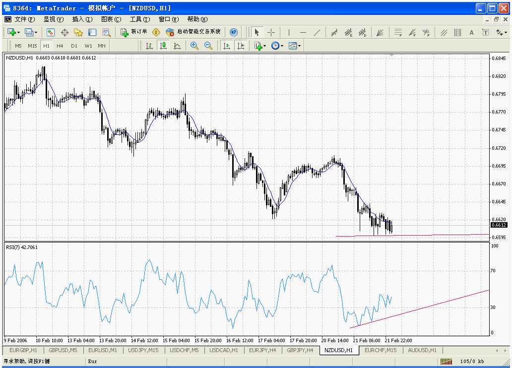Open the chart templates dropdown
512x368 pixels.
pos(294,46)
